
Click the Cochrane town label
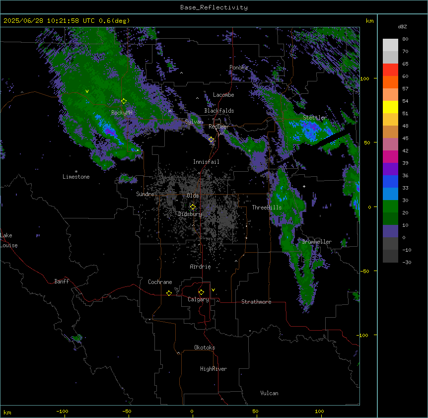point(160,282)
